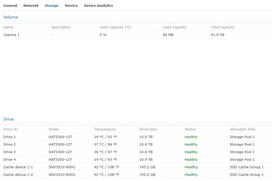This screenshot has height=181, width=272.
Task: Click the Allocation Role column header
Action: (242, 129)
